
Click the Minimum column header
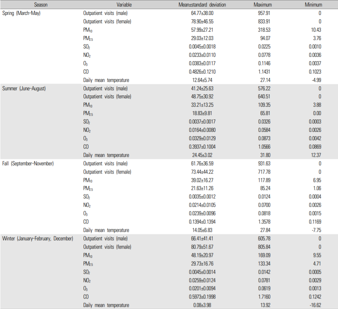tap(314, 5)
